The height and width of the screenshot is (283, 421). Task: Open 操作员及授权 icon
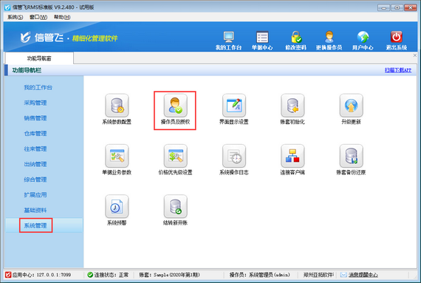(x=175, y=106)
